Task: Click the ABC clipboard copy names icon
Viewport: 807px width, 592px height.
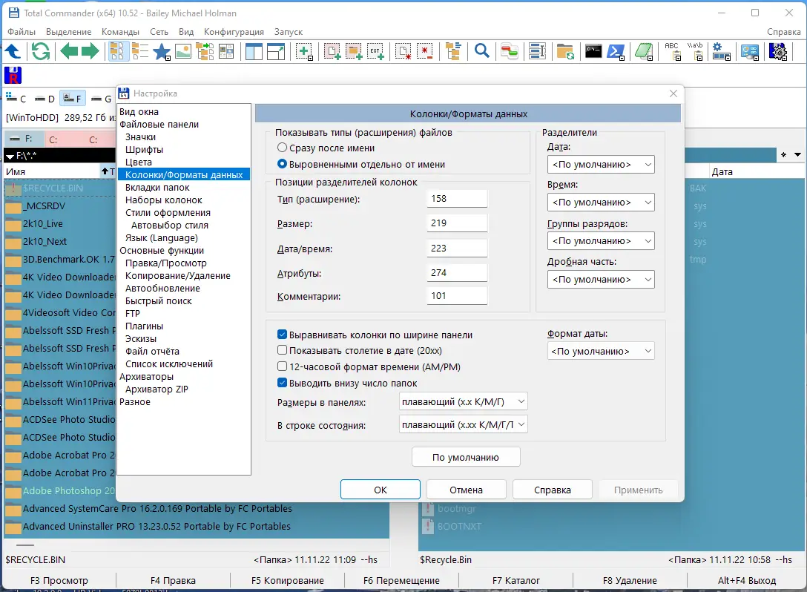Action: click(x=672, y=51)
